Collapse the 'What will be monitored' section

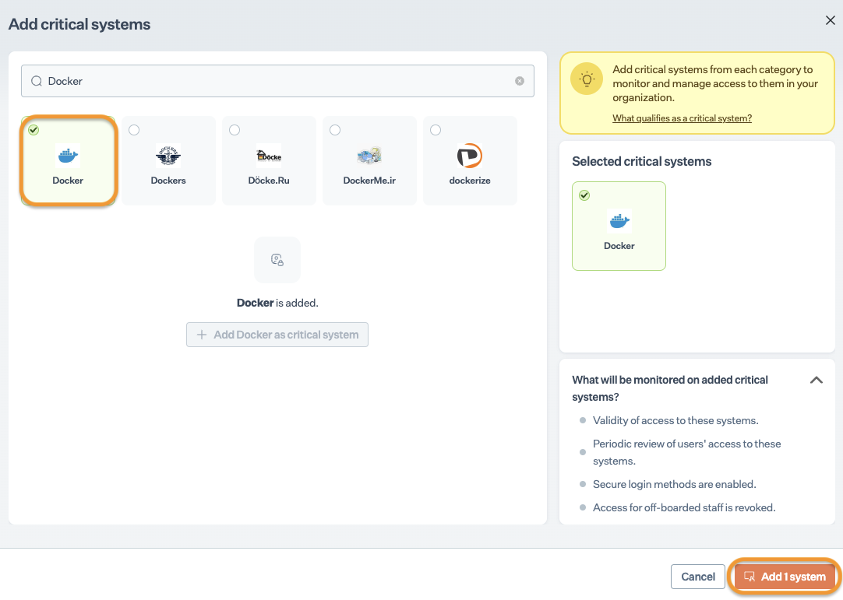(816, 381)
